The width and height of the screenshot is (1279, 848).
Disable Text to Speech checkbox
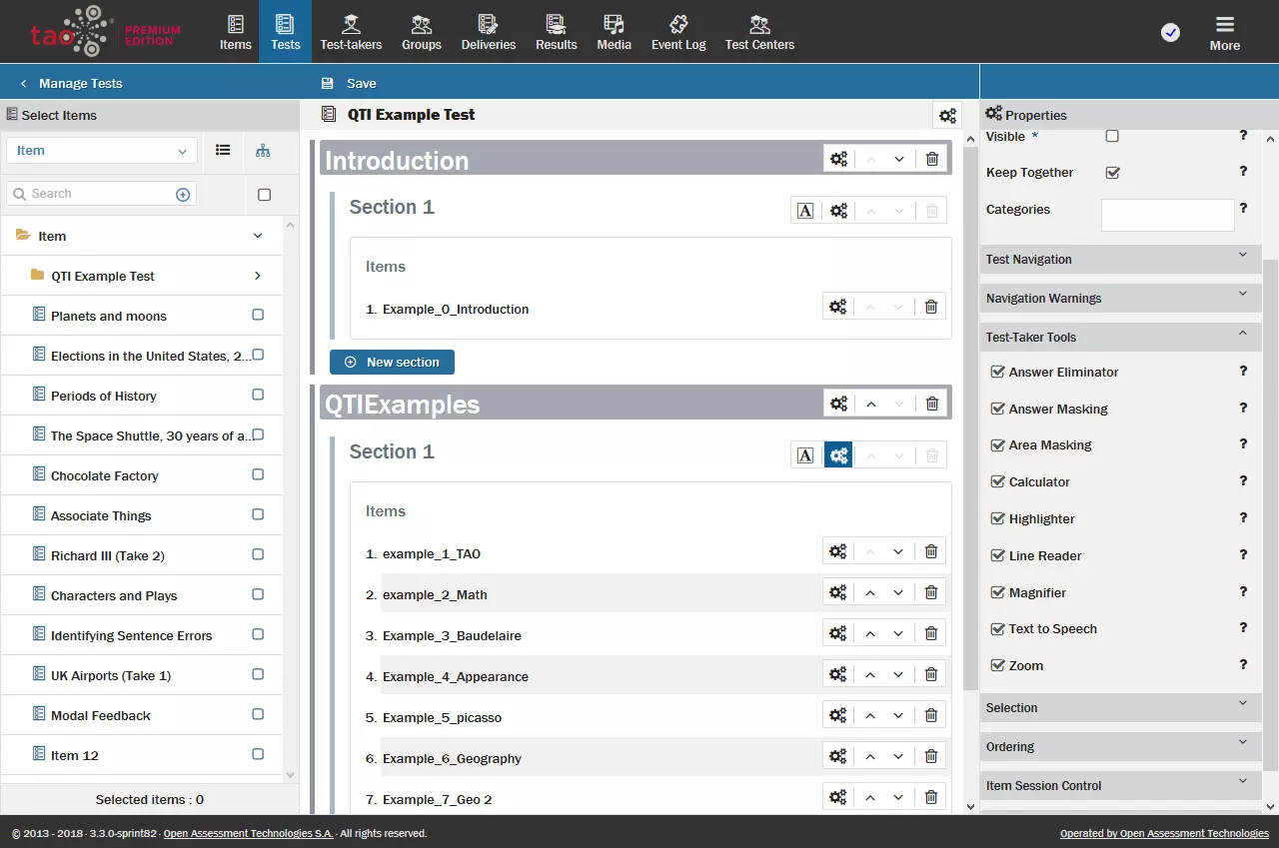click(997, 628)
